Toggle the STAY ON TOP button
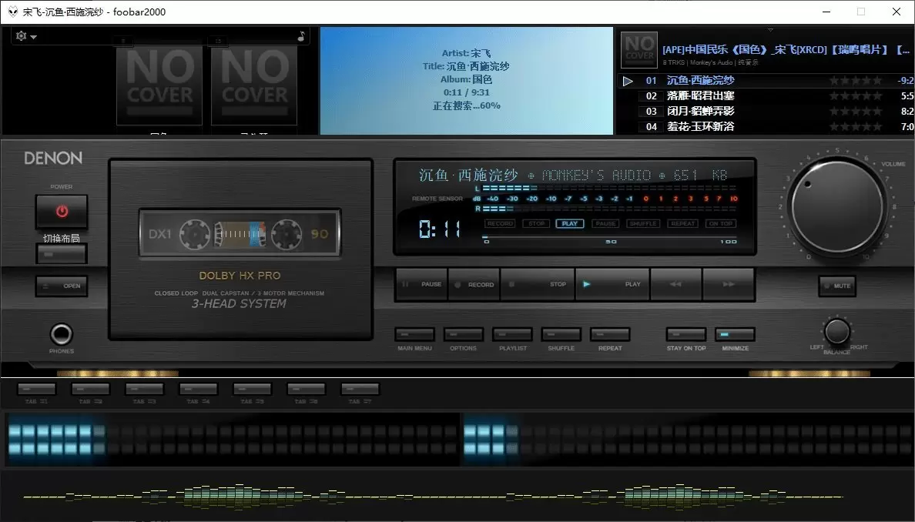This screenshot has width=915, height=522. coord(686,335)
